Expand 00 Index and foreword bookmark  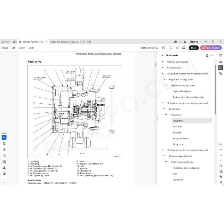tap(163, 61)
